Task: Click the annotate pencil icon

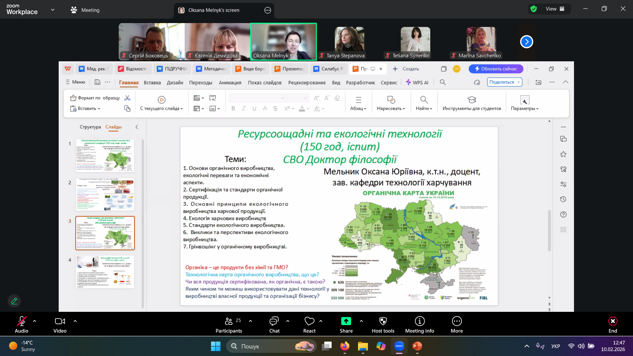Action: 14,301
